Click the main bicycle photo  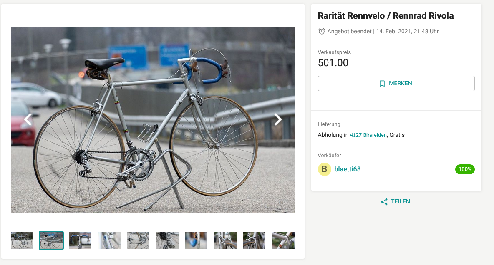(x=153, y=120)
